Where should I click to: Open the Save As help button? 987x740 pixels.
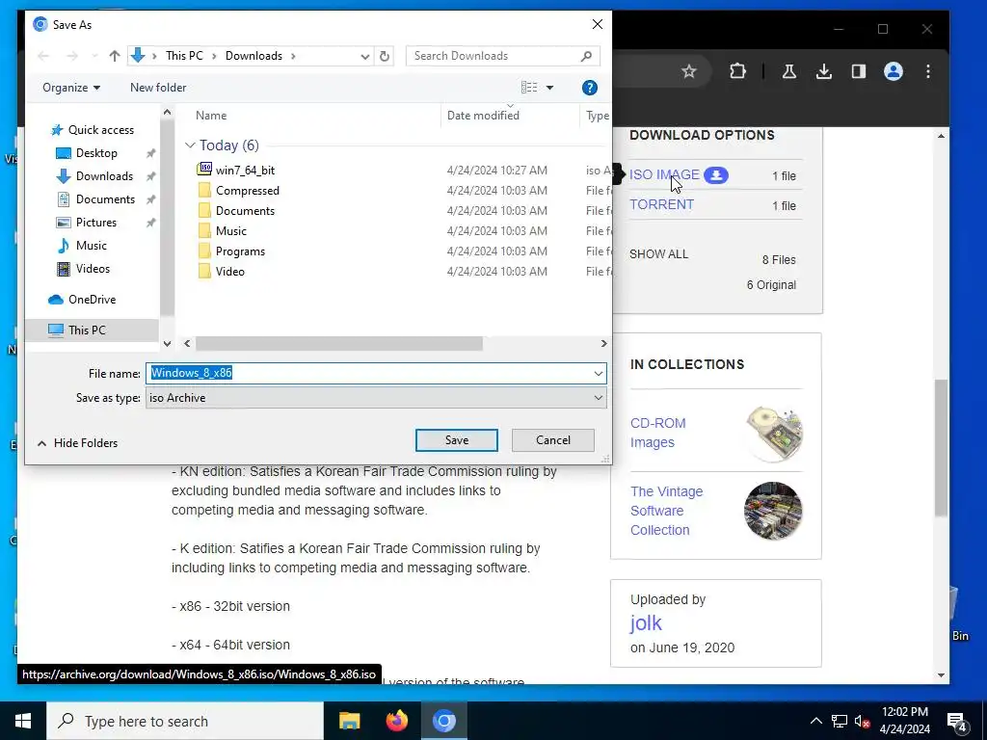[589, 88]
